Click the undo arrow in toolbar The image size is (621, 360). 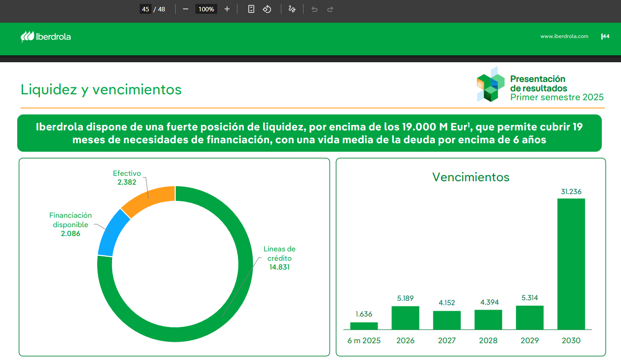[314, 9]
